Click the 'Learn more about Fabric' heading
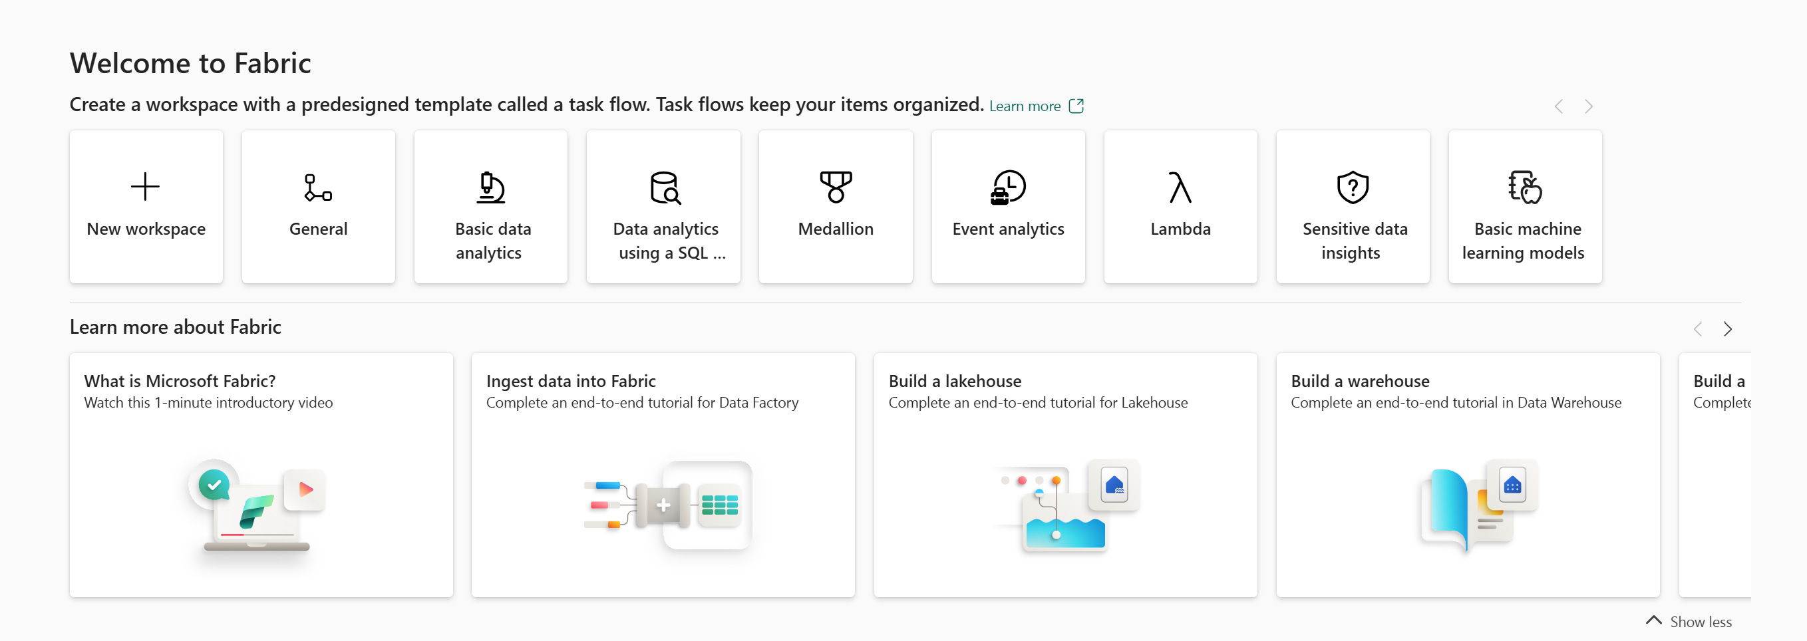 point(176,326)
